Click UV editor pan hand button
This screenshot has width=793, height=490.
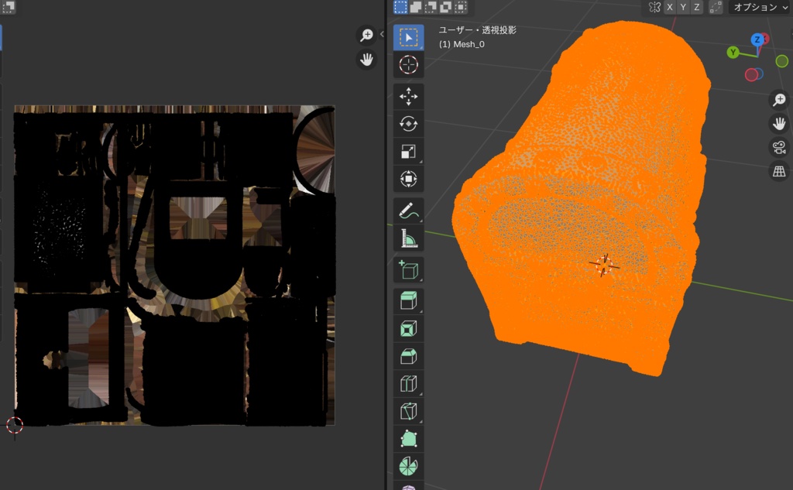click(366, 60)
